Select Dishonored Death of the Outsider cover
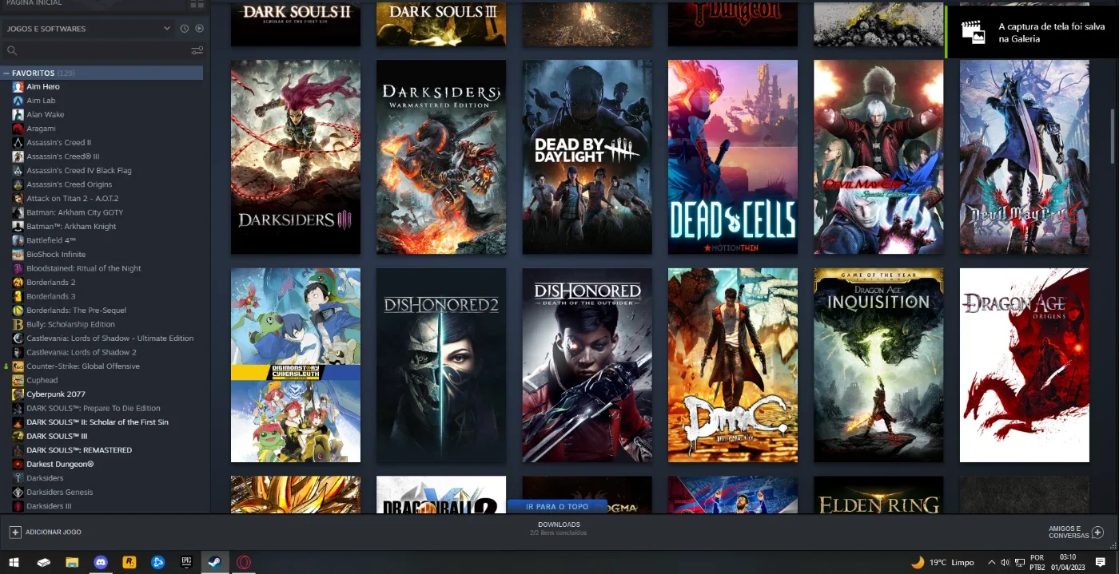 click(x=587, y=366)
